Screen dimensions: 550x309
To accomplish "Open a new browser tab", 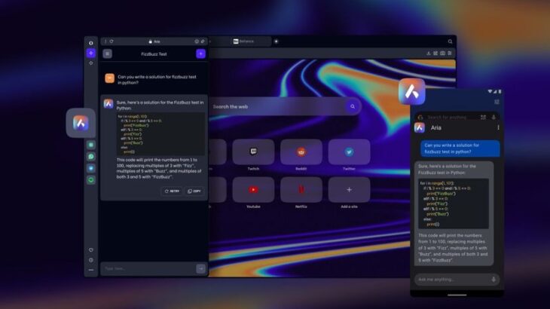I will pos(276,41).
